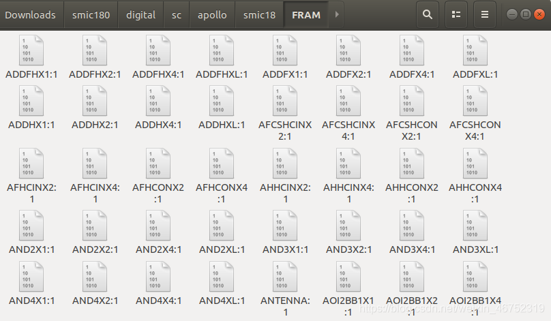This screenshot has height=321, width=551.
Task: Pick the AND4XL:1 binary file thumbnail
Action: point(222,277)
